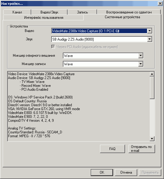This screenshot has height=179, width=164.
Task: Click the Применить button
Action: tap(150, 172)
